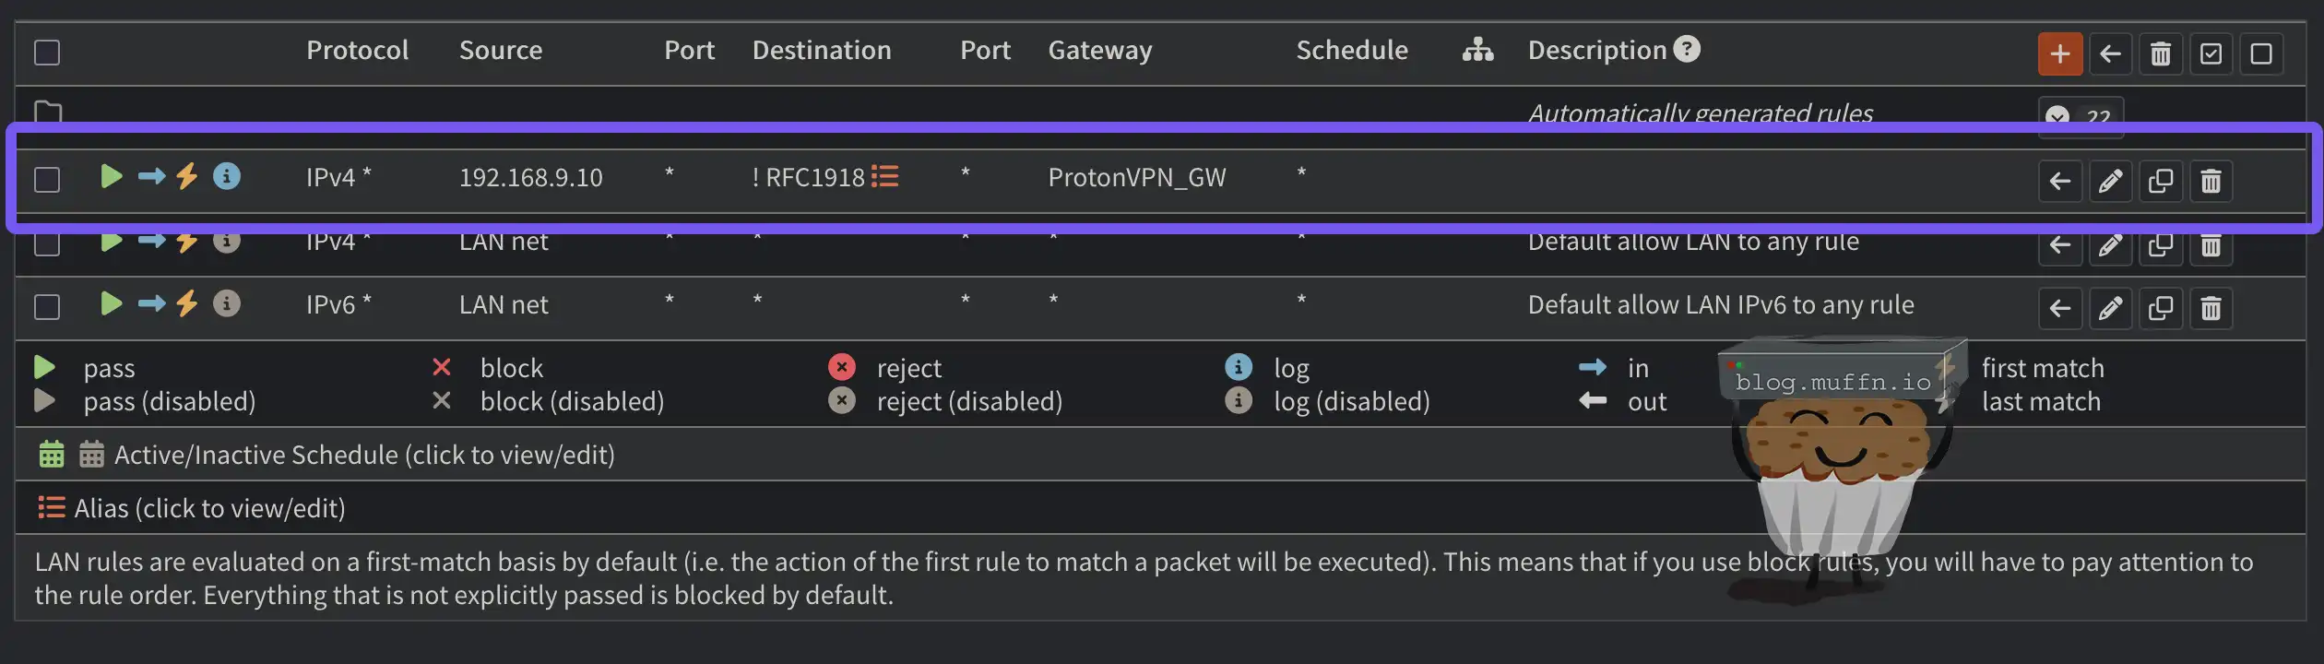Delete selected rules using header trash icon

click(x=2160, y=53)
